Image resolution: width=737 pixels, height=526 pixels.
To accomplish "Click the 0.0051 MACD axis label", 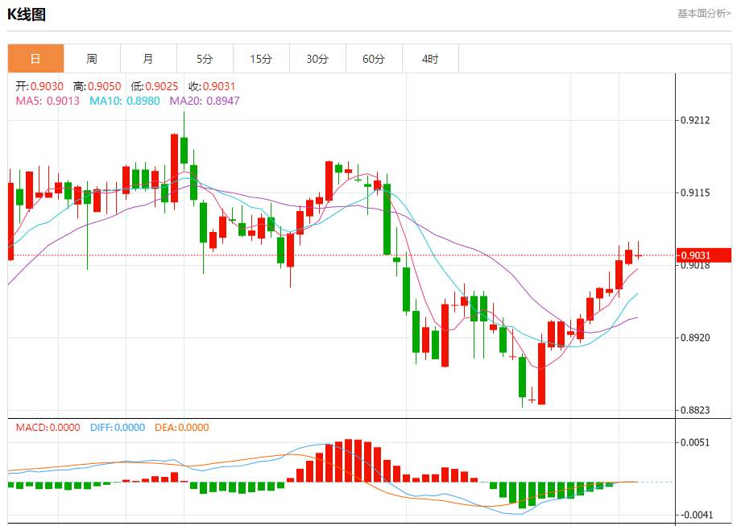I will click(x=696, y=442).
